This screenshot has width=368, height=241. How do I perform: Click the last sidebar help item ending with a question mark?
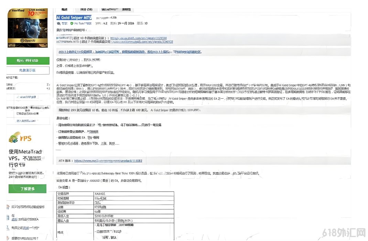tap(25, 238)
